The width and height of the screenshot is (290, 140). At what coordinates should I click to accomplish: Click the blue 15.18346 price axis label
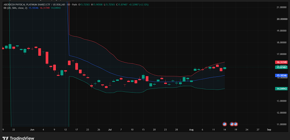(x=281, y=75)
